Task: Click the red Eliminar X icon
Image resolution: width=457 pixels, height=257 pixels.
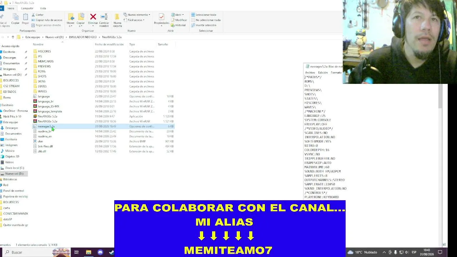Action: point(93,17)
